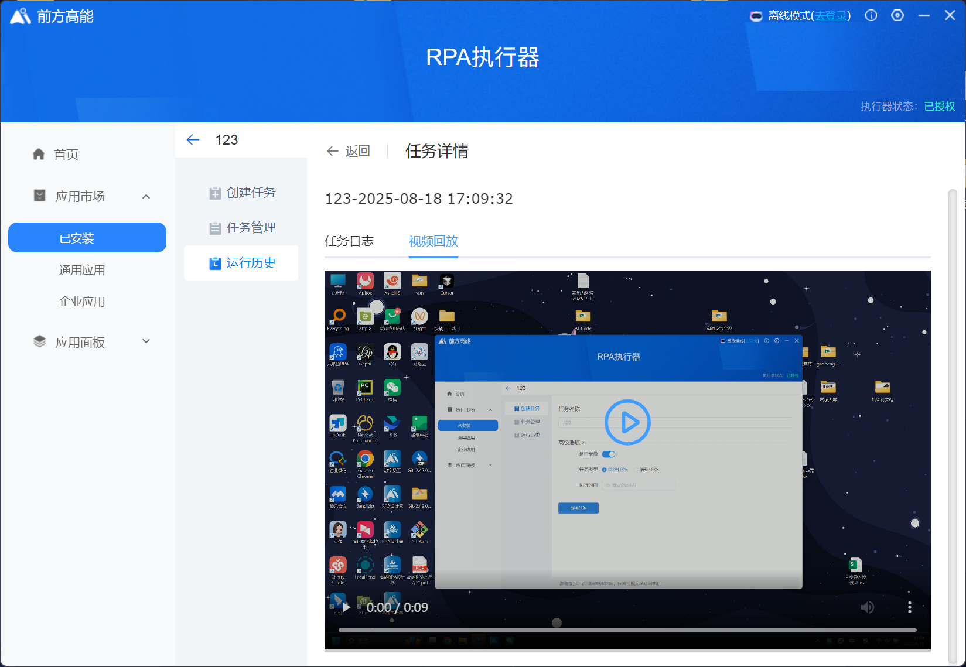The image size is (966, 667).
Task: Mute the video with the speaker icon
Action: click(x=867, y=607)
